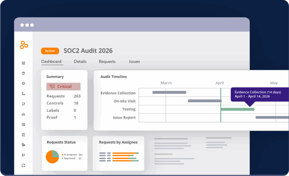Open the bookmark icon in sidebar
The width and height of the screenshot is (289, 176).
pyautogui.click(x=23, y=104)
